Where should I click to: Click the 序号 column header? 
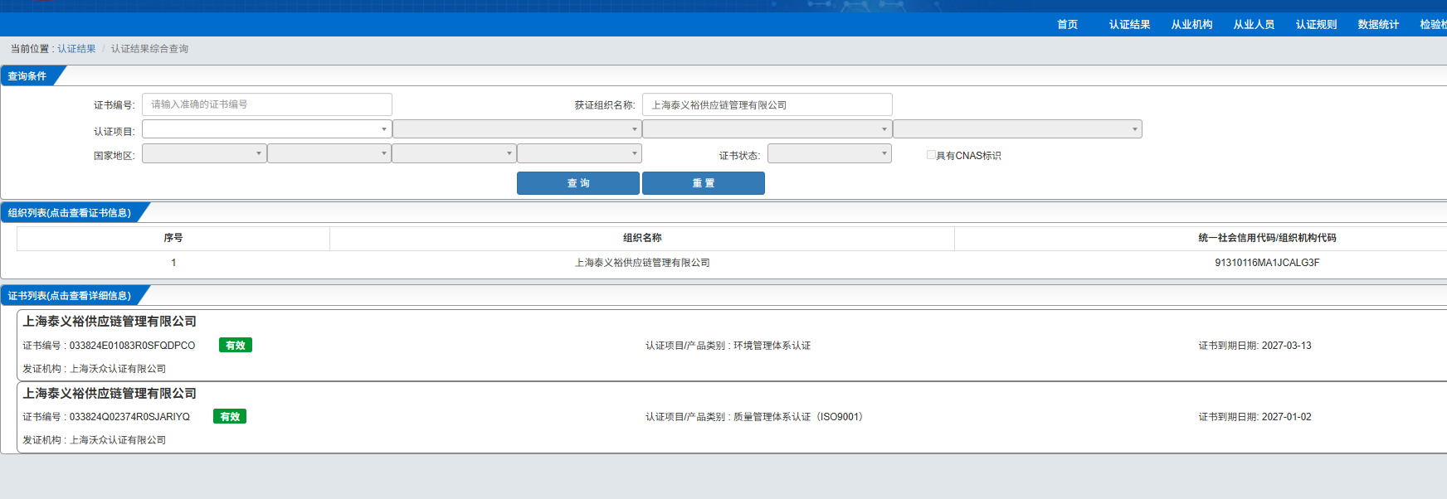(x=173, y=238)
